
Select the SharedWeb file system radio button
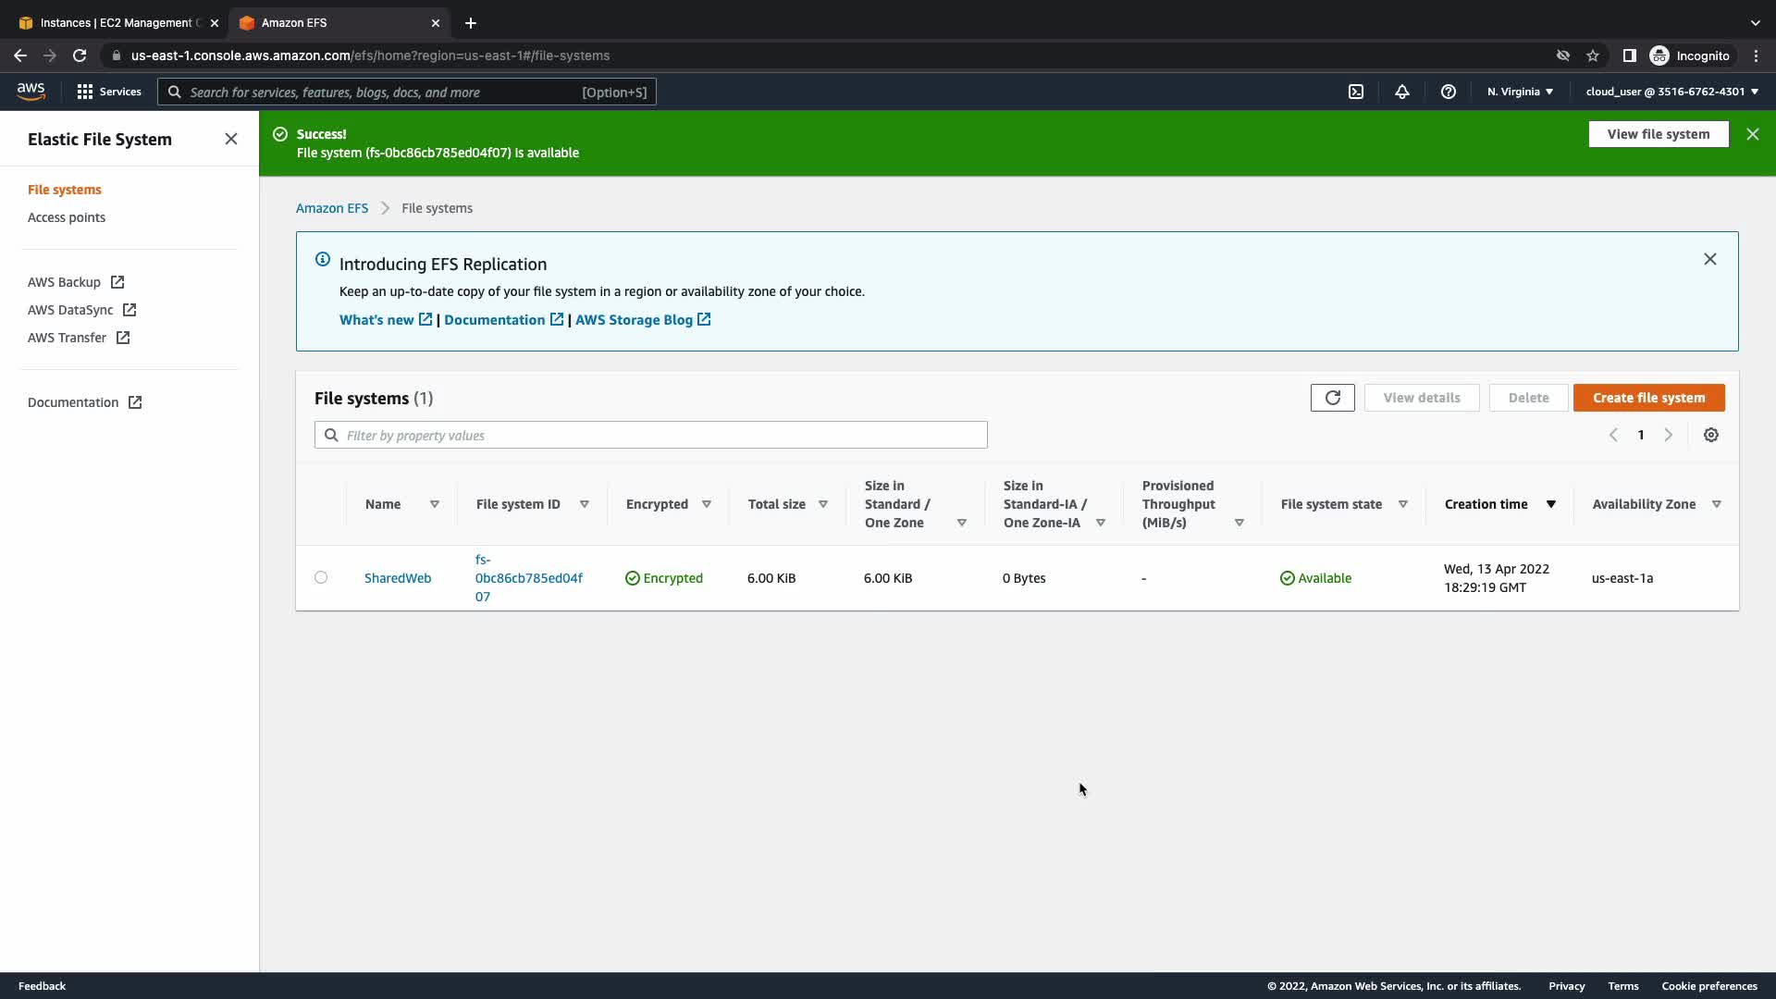click(x=321, y=577)
